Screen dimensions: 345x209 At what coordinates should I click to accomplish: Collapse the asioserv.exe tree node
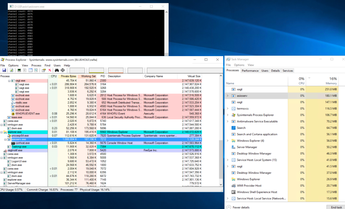coord(5,140)
